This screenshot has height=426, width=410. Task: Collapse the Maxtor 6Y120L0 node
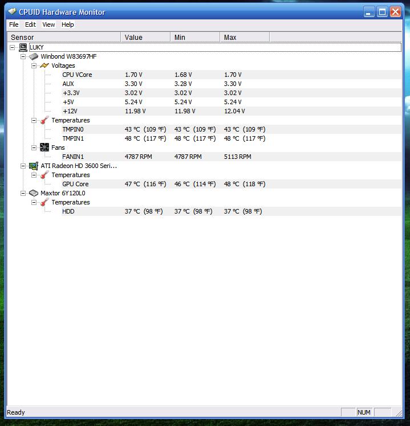coord(23,193)
